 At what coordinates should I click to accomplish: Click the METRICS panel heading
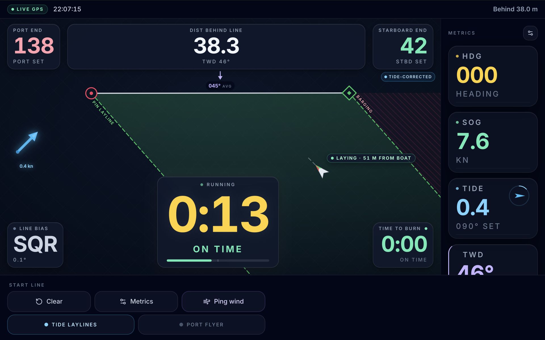(x=462, y=33)
